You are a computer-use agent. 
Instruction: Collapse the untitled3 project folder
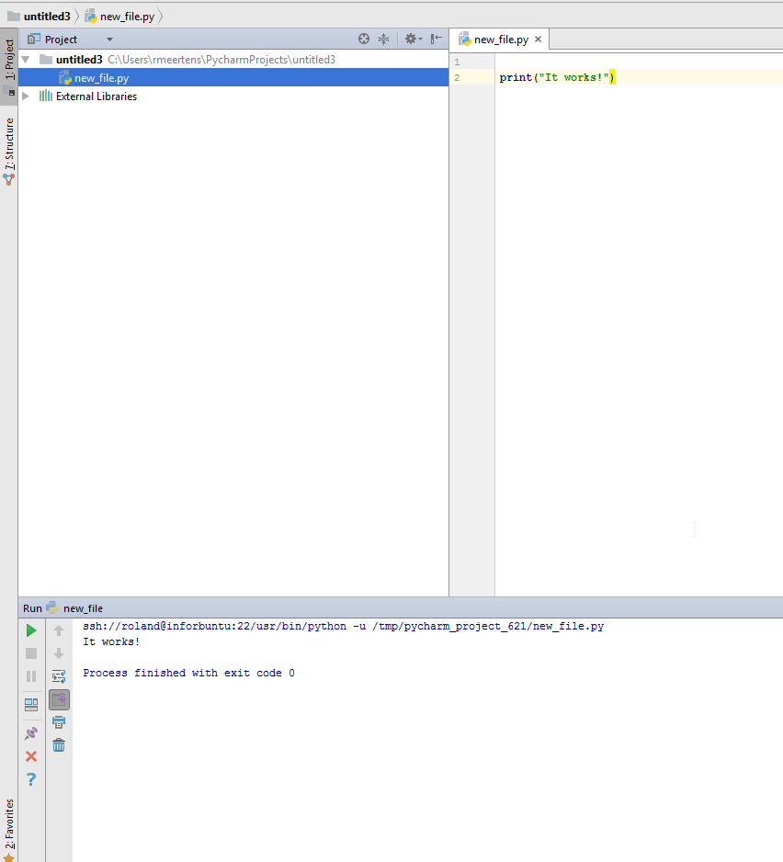click(x=26, y=60)
